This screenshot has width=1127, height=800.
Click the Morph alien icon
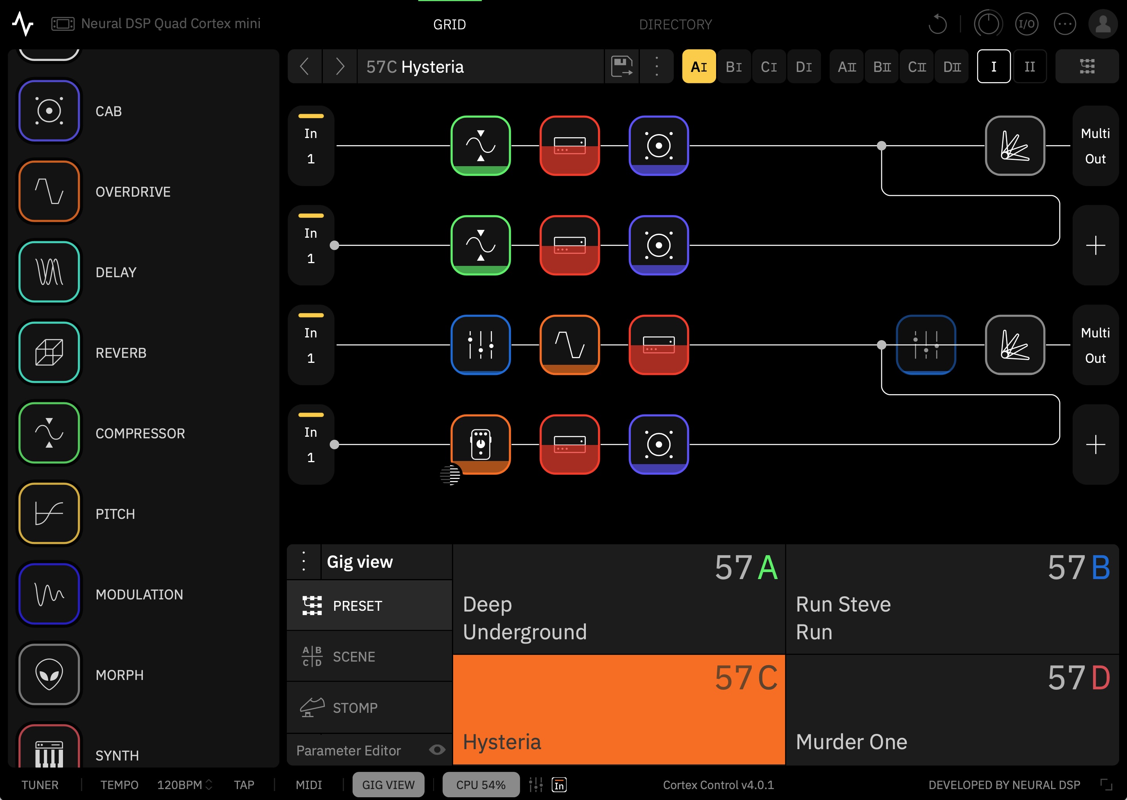49,674
